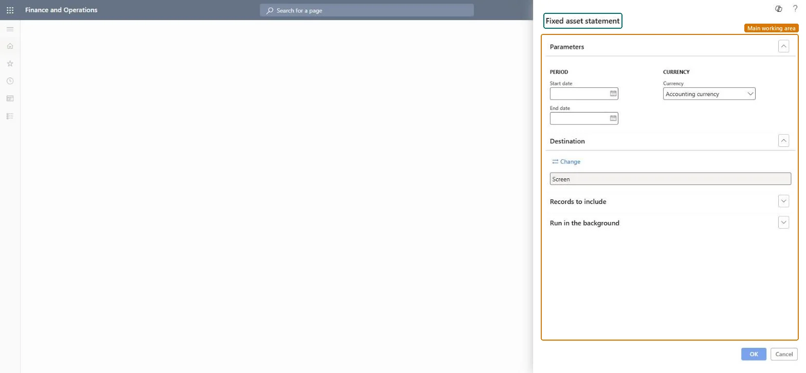Open the app launcher waffle menu
Viewport: 806px width, 373px height.
(10, 10)
